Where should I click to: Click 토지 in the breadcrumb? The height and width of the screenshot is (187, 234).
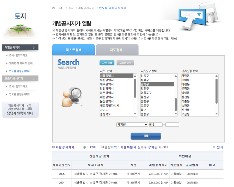pos(71,8)
